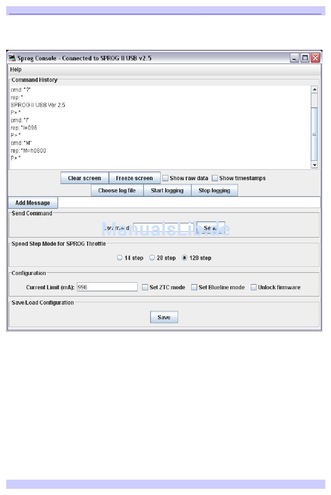Check Set ZTC mode
The height and width of the screenshot is (495, 331).
point(145,287)
